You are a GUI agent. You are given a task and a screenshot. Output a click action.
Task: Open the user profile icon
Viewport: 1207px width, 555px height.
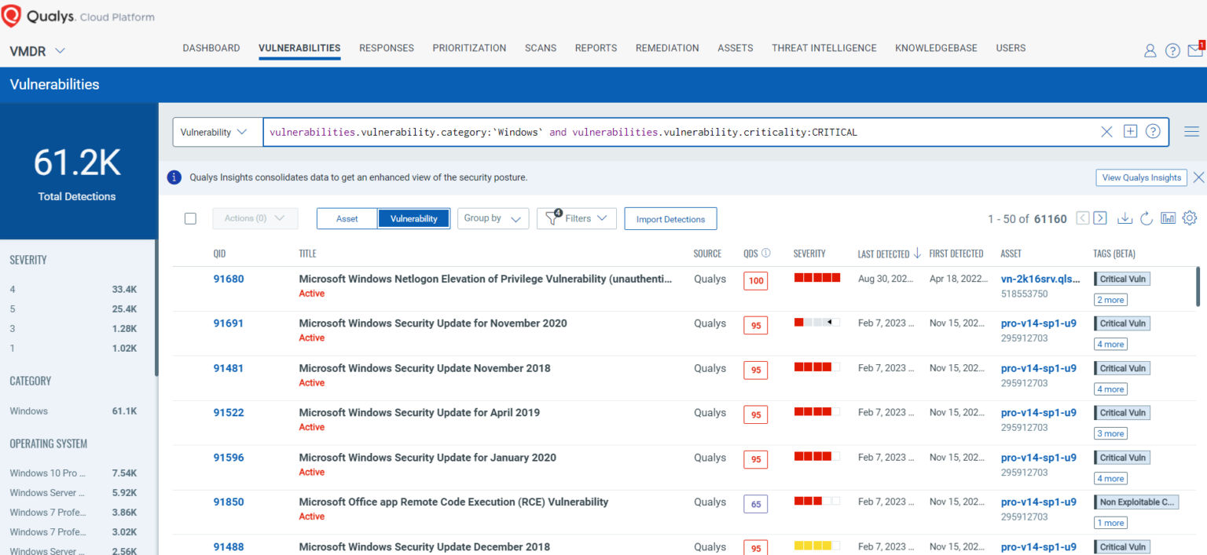pos(1150,49)
